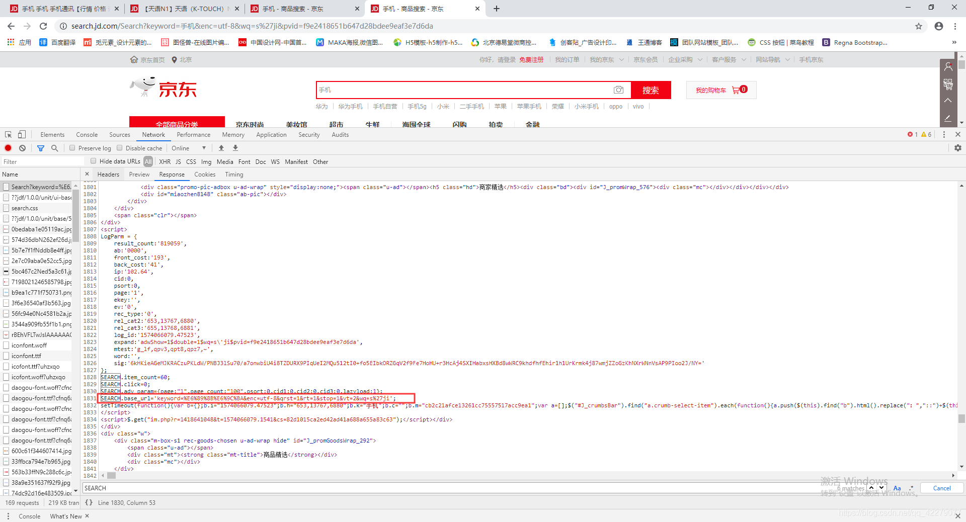The image size is (966, 522).
Task: Open the Preview tab
Action: (139, 174)
